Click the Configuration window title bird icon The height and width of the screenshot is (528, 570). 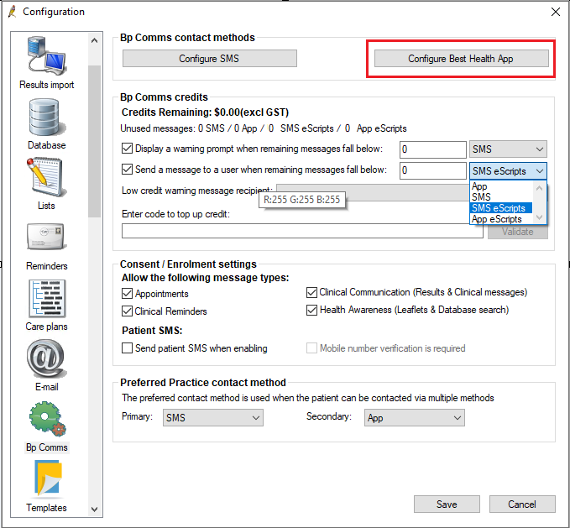(x=13, y=12)
